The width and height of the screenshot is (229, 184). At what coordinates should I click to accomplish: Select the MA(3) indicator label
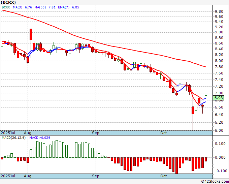[18, 7]
